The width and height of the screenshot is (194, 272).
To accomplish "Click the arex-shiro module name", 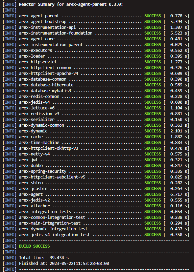I will [x=31, y=183].
